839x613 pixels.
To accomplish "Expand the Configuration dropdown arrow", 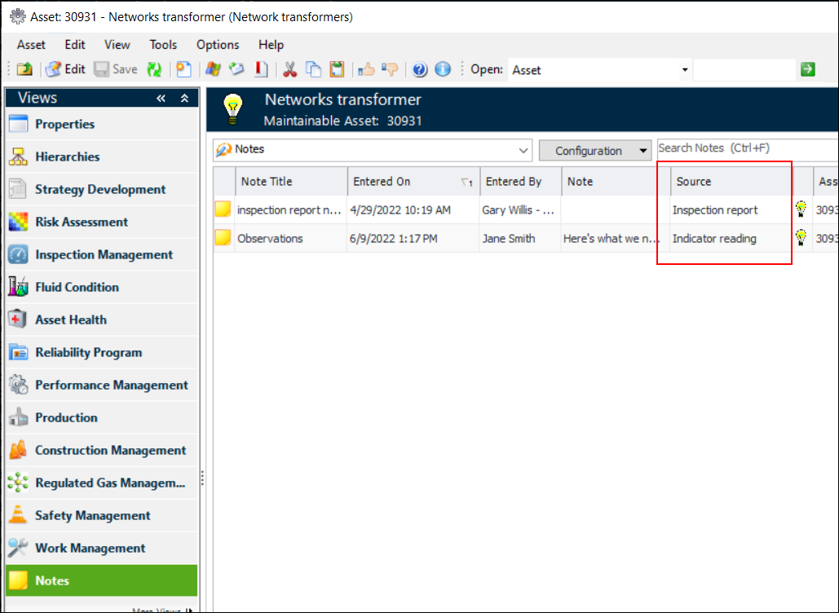I will click(644, 151).
